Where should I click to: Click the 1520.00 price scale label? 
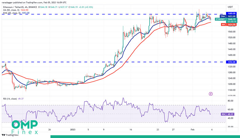click(x=231, y=37)
